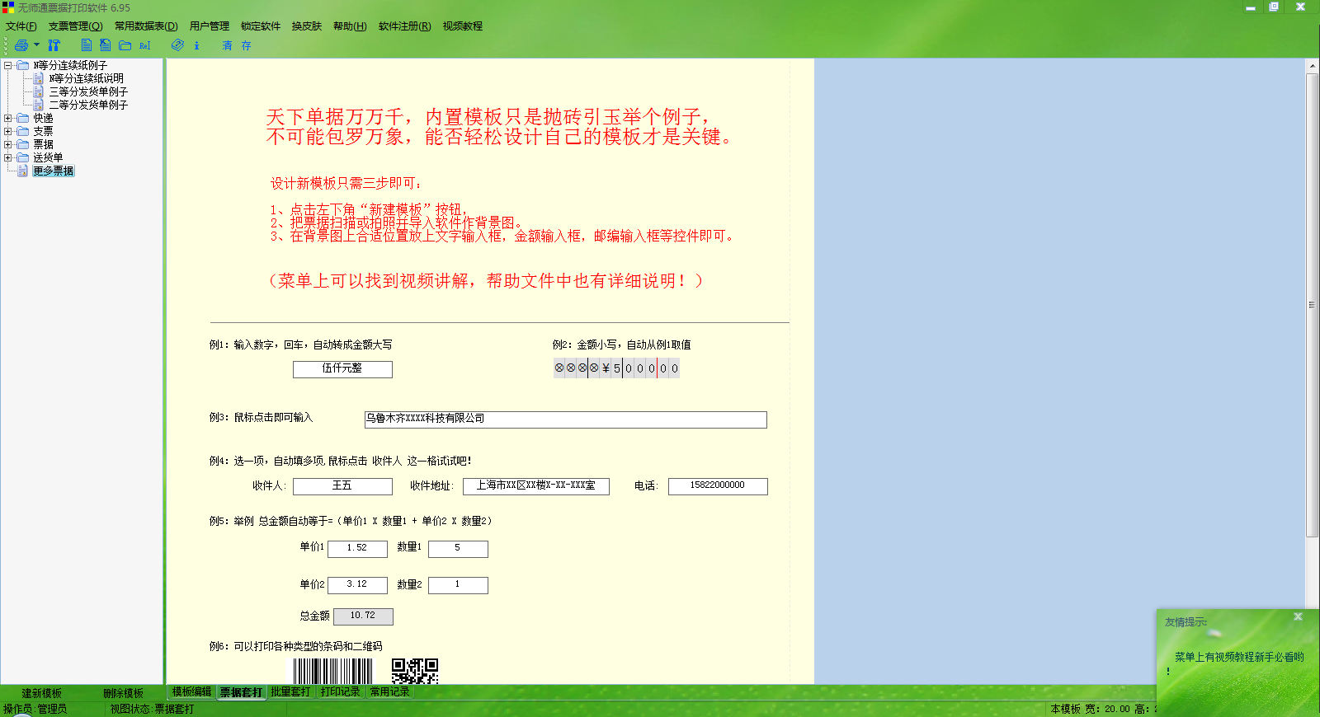1320x717 pixels.
Task: Open the print dropdown arrow beside the printer
Action: click(36, 45)
